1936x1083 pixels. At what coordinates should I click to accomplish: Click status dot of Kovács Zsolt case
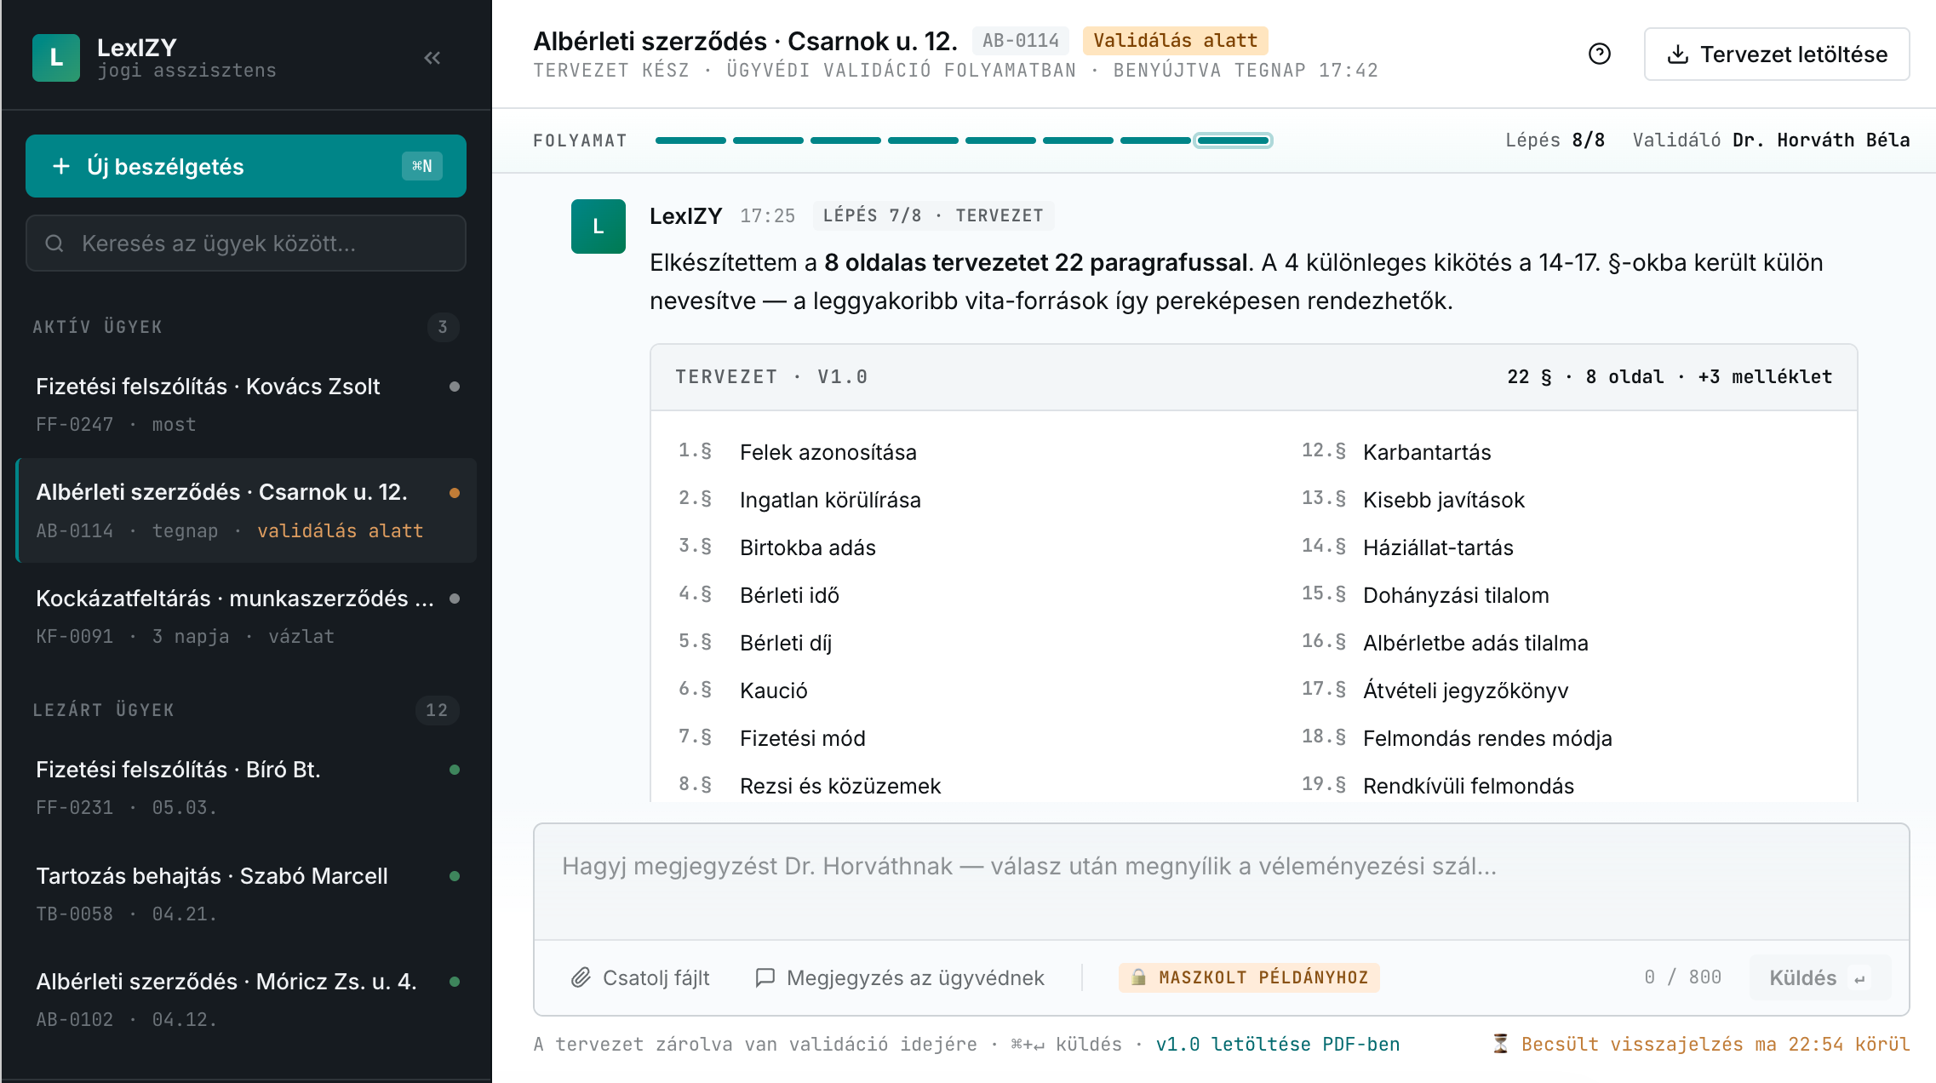click(455, 387)
